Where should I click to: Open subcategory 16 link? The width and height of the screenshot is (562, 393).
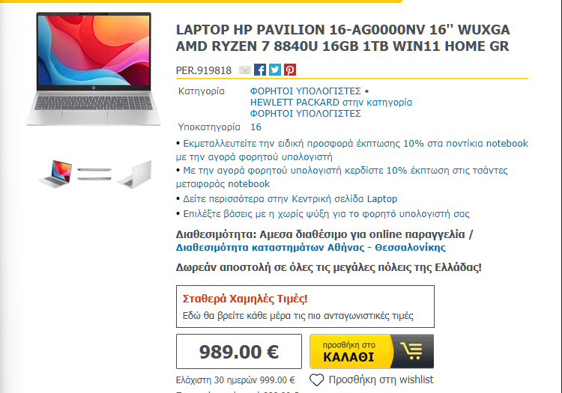coord(256,127)
